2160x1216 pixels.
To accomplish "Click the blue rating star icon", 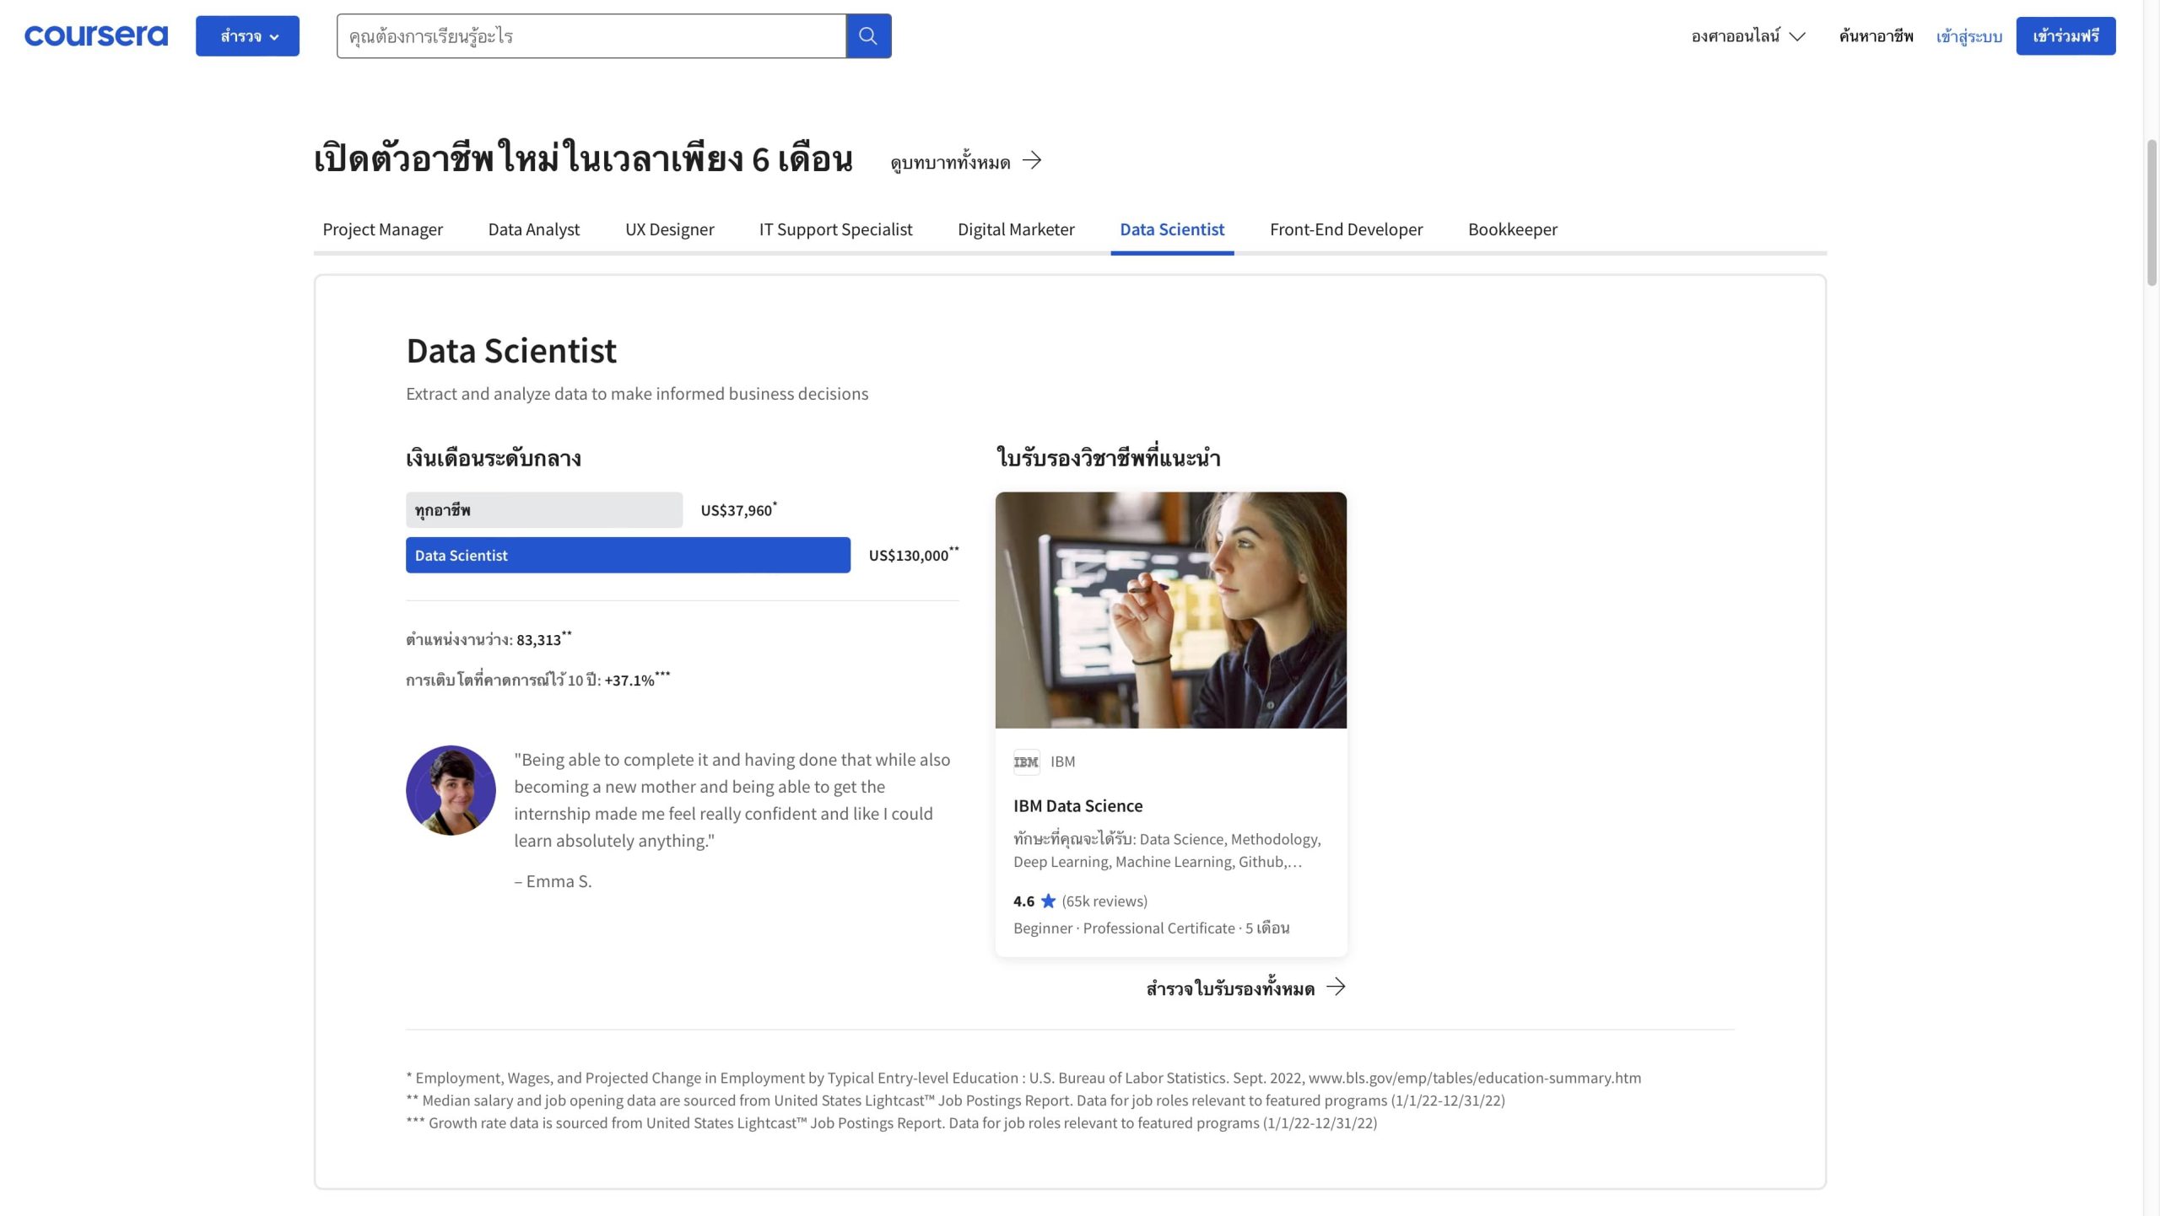I will tap(1048, 901).
